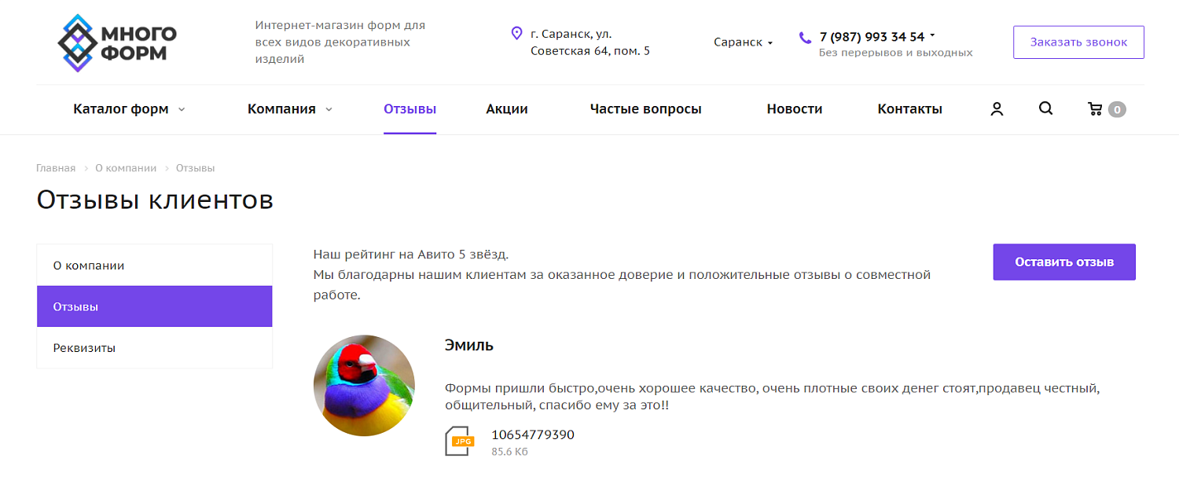Follow the Главная breadcrumb link

click(x=55, y=167)
